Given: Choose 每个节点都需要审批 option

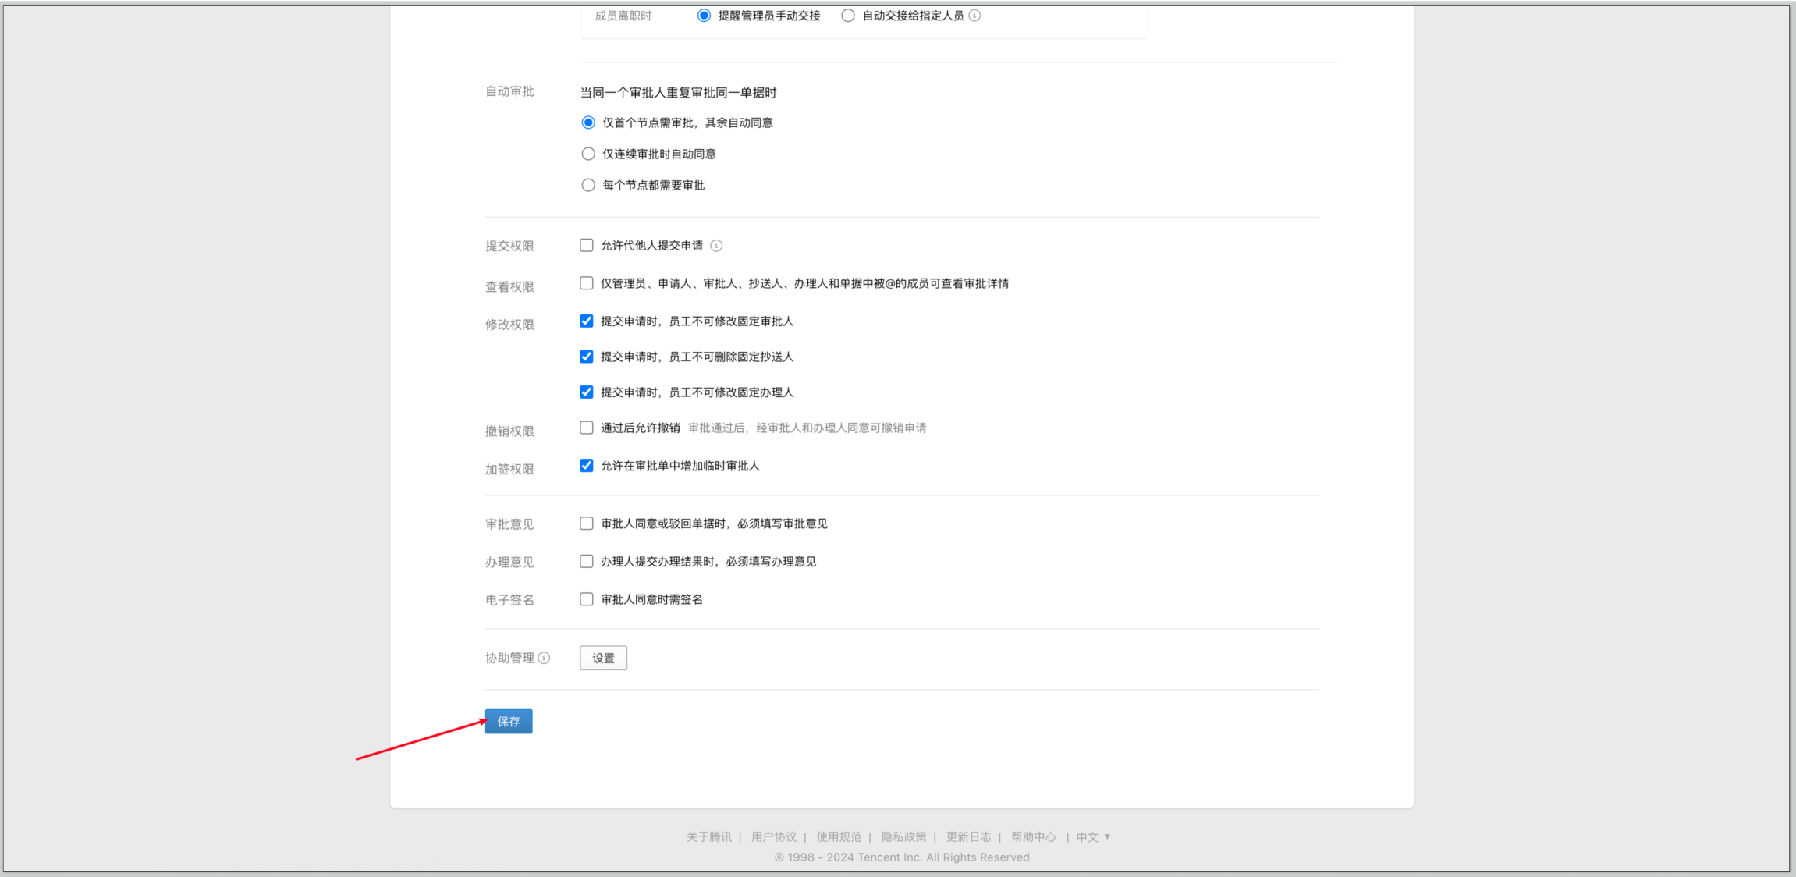Looking at the screenshot, I should [588, 185].
